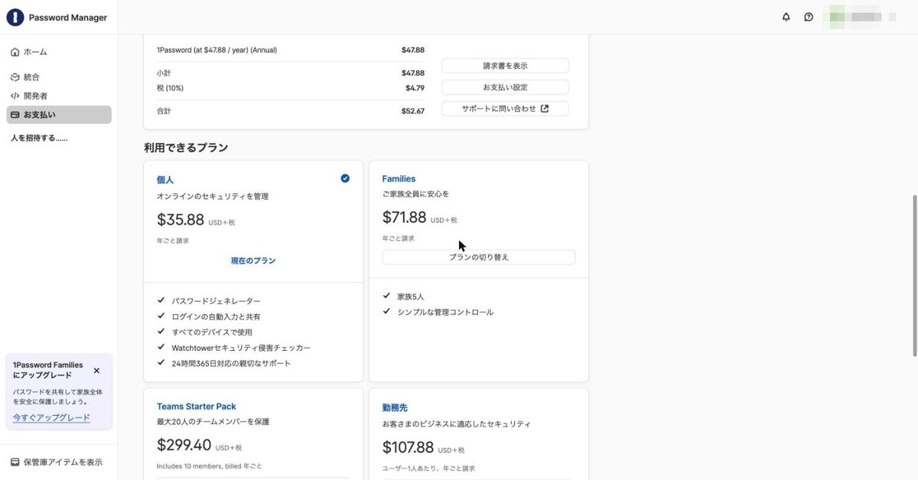Viewport: 918px width, 480px height.
Task: Click the selected-plan checkmark badge on 個人
Action: [x=345, y=178]
